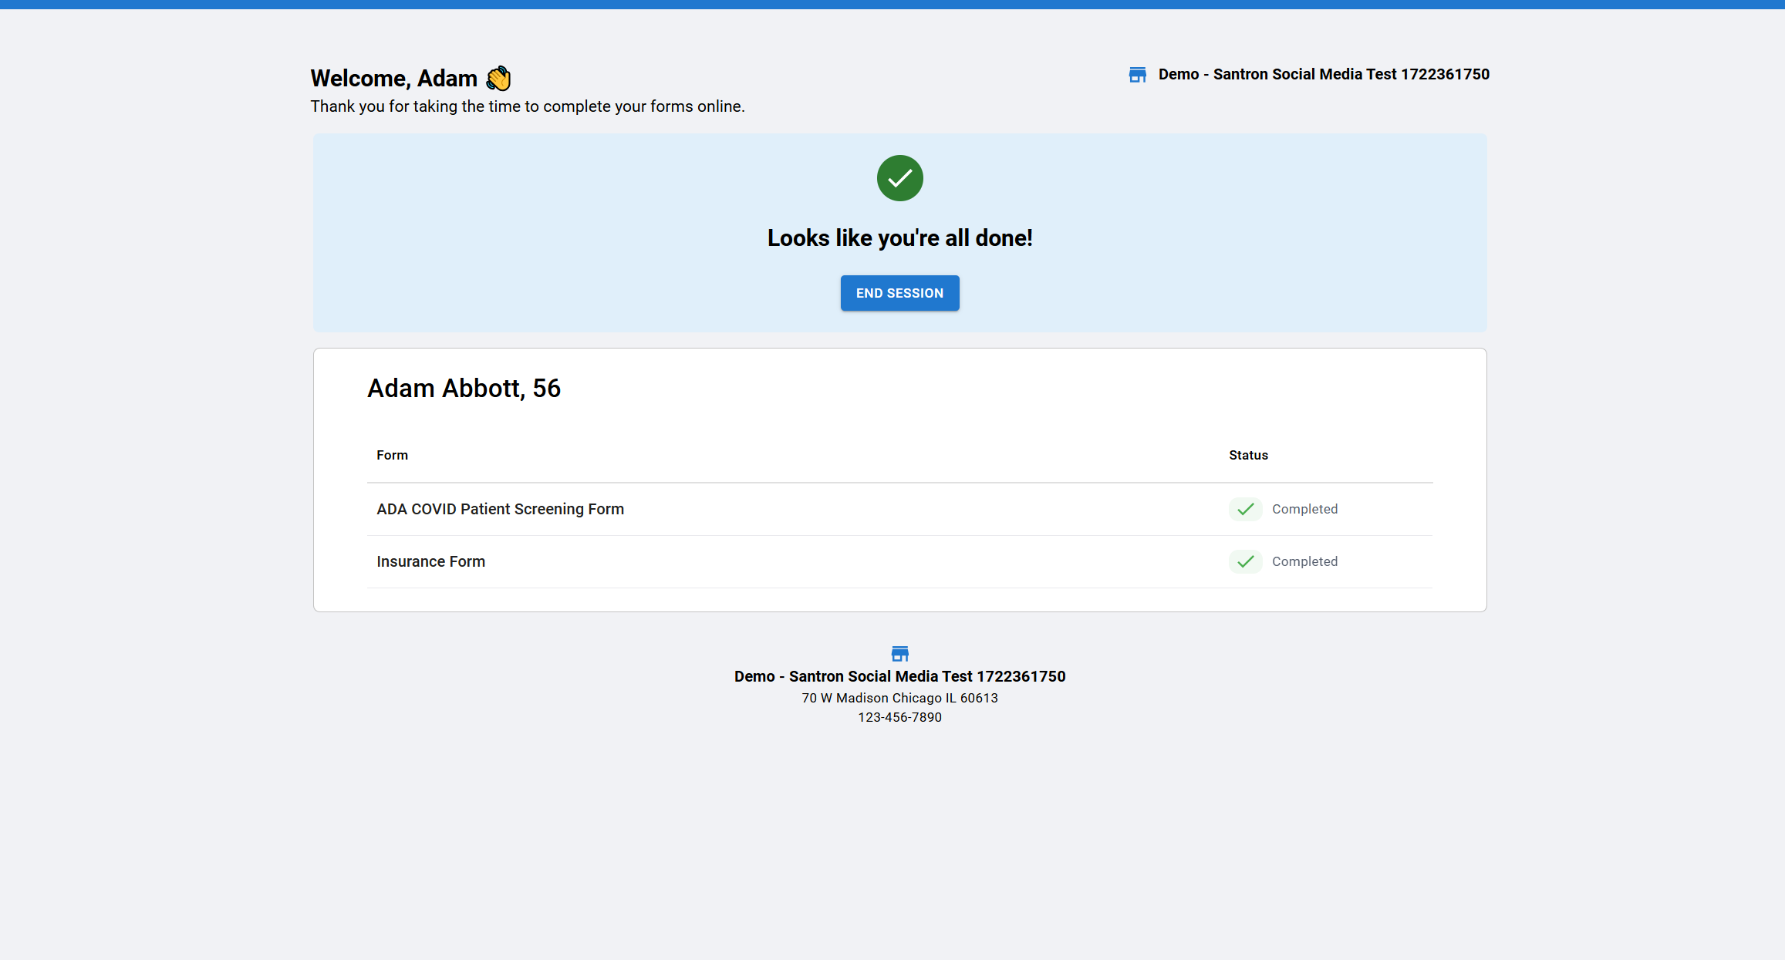Image resolution: width=1785 pixels, height=960 pixels.
Task: Click the waving hand emoji beside Welcome
Action: (498, 78)
